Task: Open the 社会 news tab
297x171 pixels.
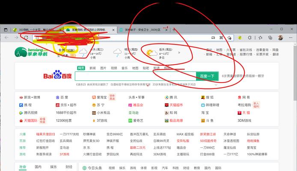Action: click(23, 167)
